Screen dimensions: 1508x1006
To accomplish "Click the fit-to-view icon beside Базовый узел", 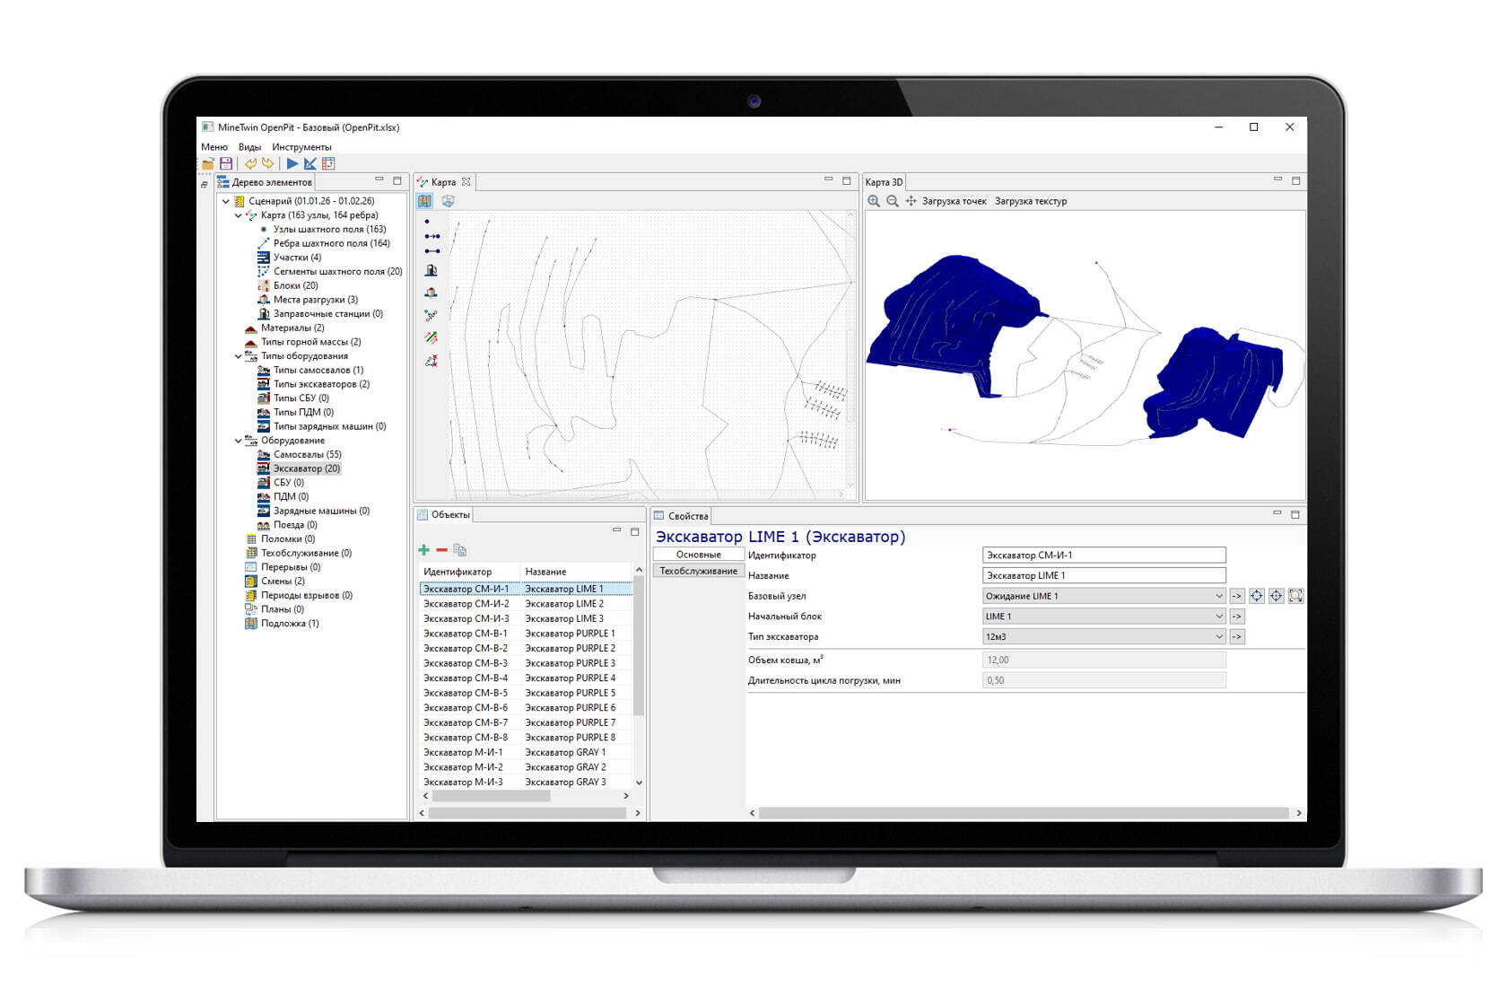I will pyautogui.click(x=1295, y=596).
